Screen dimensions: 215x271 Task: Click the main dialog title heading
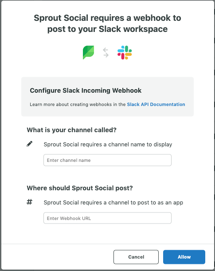pos(107,24)
